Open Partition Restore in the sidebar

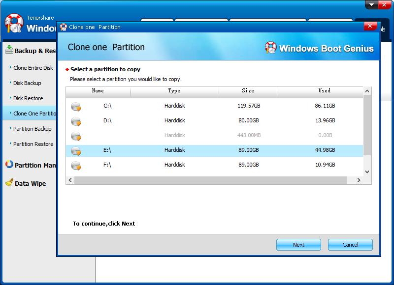click(33, 144)
